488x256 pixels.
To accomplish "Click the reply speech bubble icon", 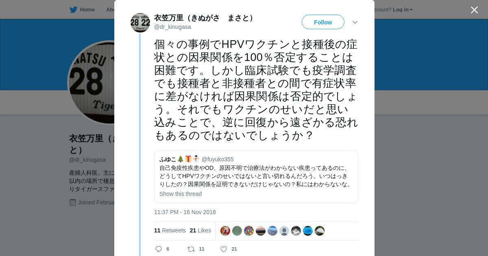I will tap(159, 249).
